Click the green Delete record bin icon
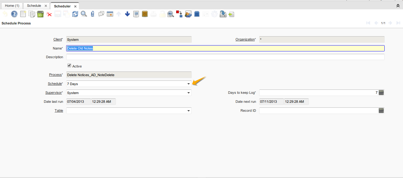The image size is (403, 178). point(40,14)
